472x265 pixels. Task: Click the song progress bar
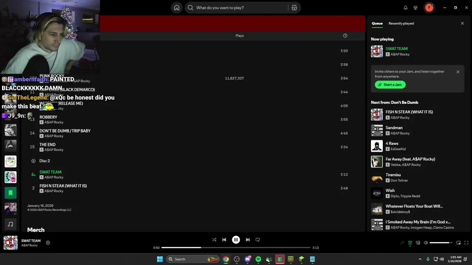click(236, 248)
